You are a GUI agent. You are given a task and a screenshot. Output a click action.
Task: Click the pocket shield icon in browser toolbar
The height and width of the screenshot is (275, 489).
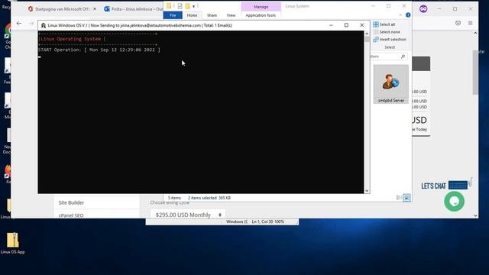[x=458, y=23]
